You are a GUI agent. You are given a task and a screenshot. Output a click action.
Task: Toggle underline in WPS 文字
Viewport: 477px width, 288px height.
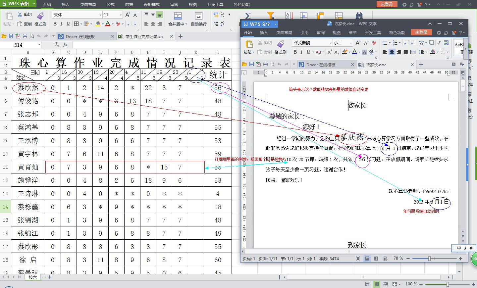click(308, 52)
